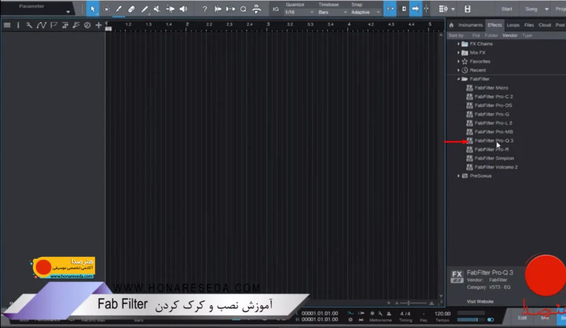Click the precount dot icon in the transport
566x328 pixels.
pos(372,314)
